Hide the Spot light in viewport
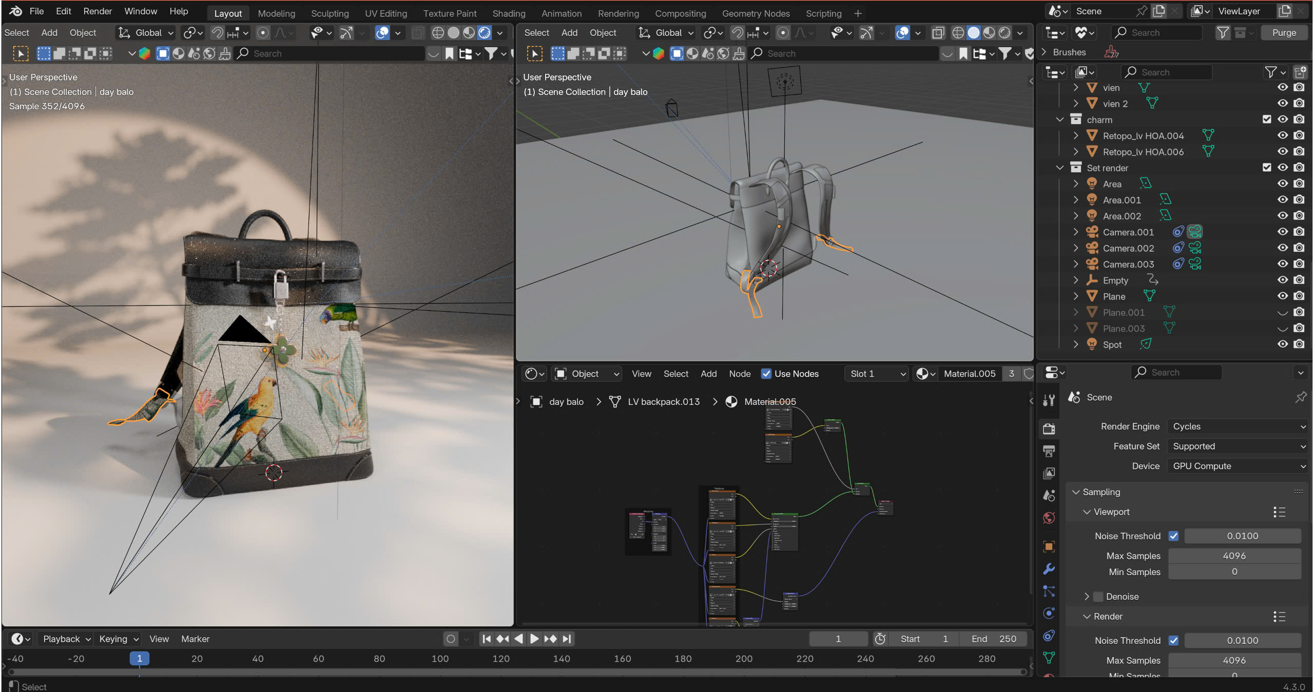 (x=1283, y=344)
